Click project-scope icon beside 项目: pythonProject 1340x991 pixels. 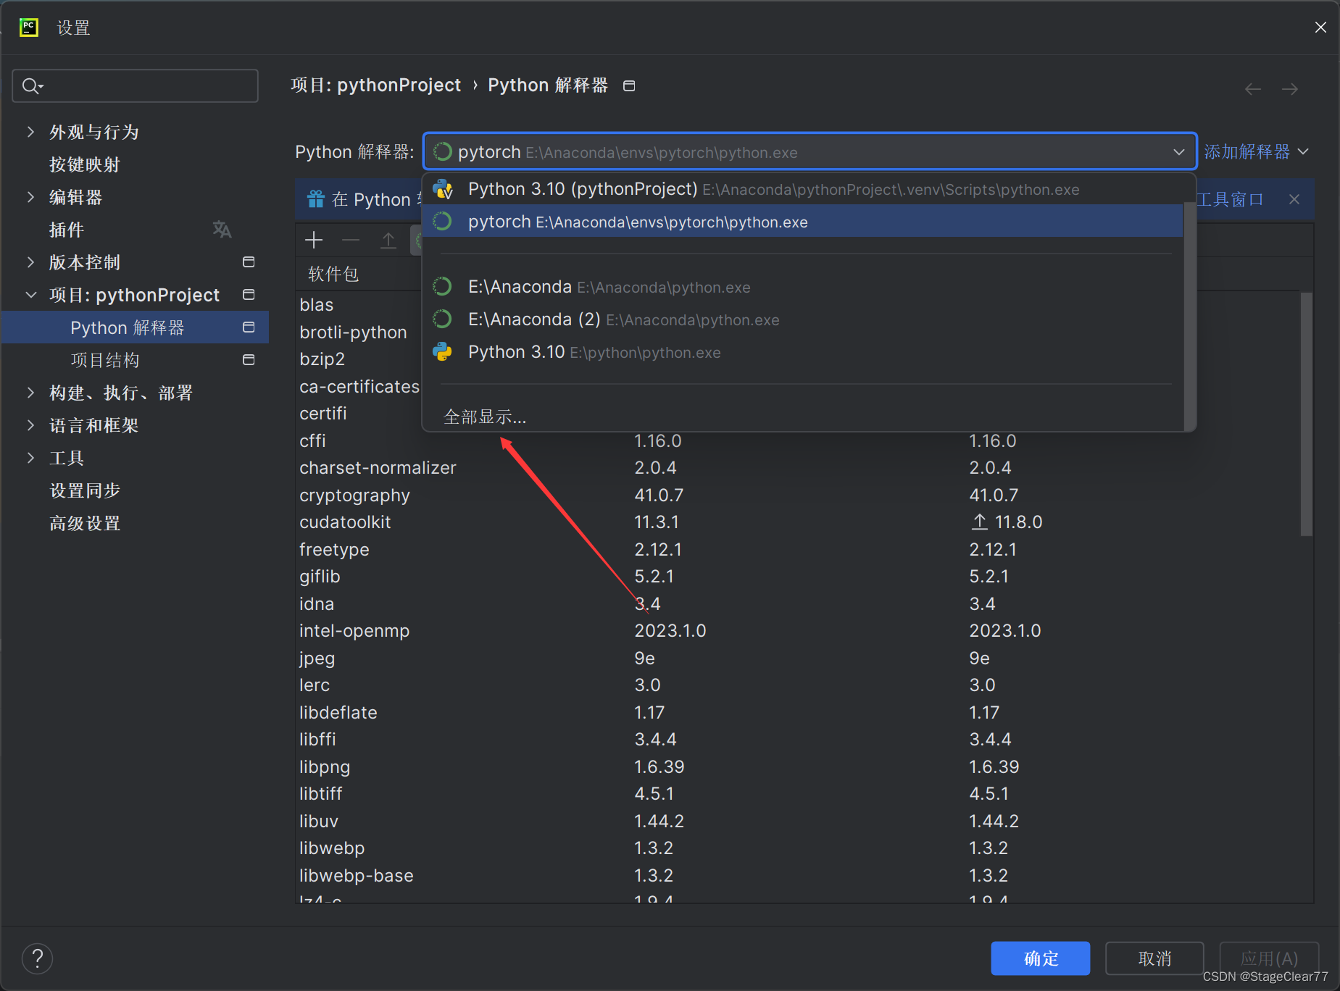(249, 295)
